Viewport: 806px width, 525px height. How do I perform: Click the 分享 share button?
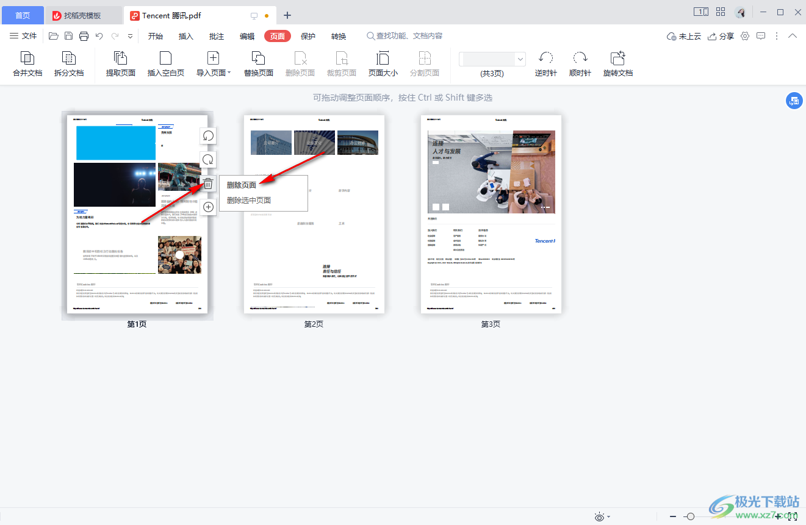point(721,36)
